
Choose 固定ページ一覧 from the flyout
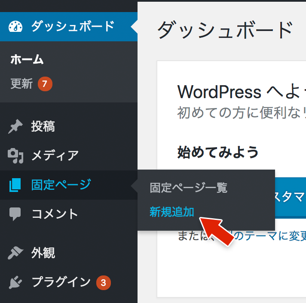click(189, 188)
